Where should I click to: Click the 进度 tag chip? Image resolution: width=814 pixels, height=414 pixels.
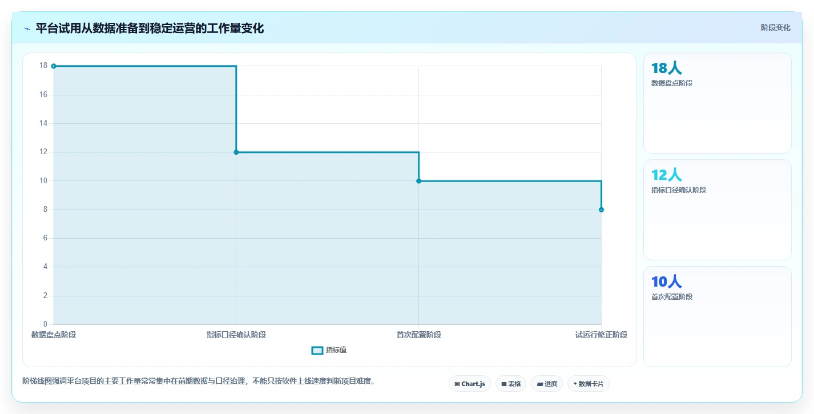click(547, 384)
